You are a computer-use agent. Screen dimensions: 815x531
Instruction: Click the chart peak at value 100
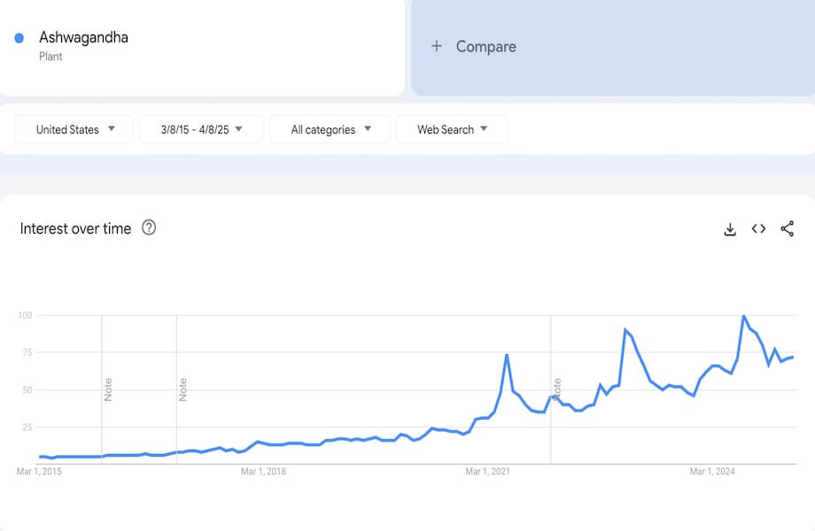tap(744, 315)
